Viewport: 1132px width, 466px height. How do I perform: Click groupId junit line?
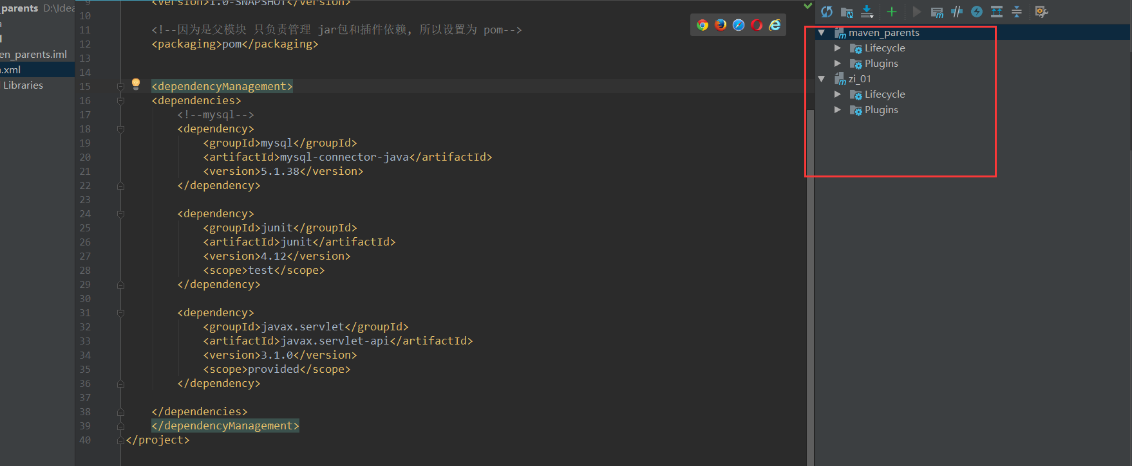(280, 228)
